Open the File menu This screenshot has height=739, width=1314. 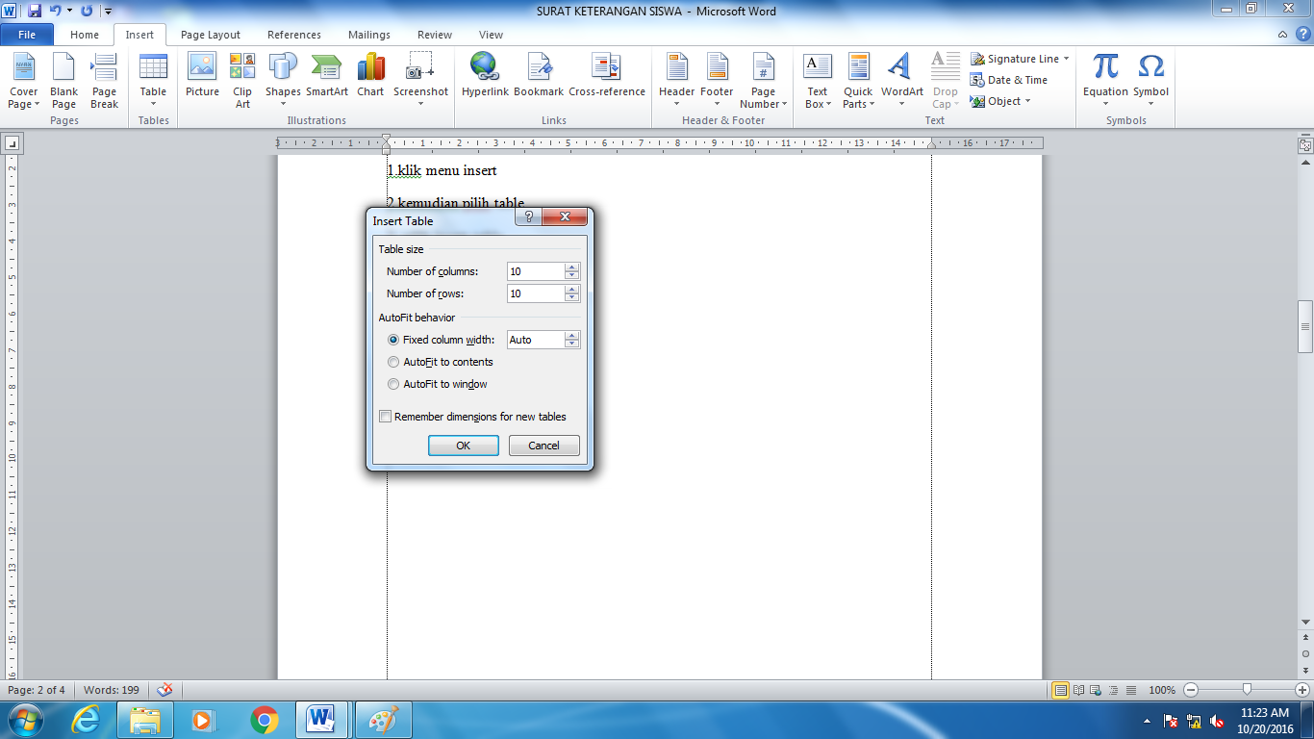(x=28, y=34)
